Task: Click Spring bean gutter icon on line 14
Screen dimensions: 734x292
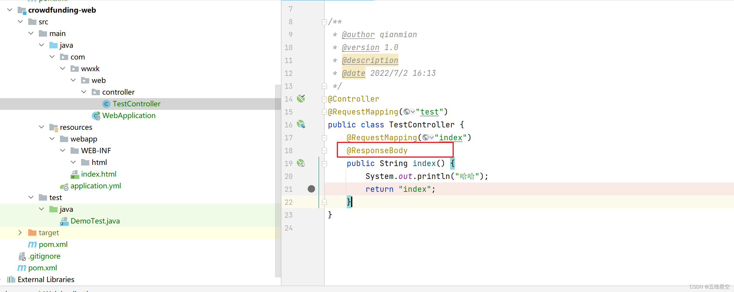Action: [301, 98]
